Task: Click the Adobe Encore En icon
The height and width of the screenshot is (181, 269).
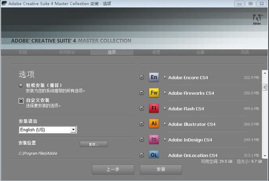Action: click(x=154, y=77)
